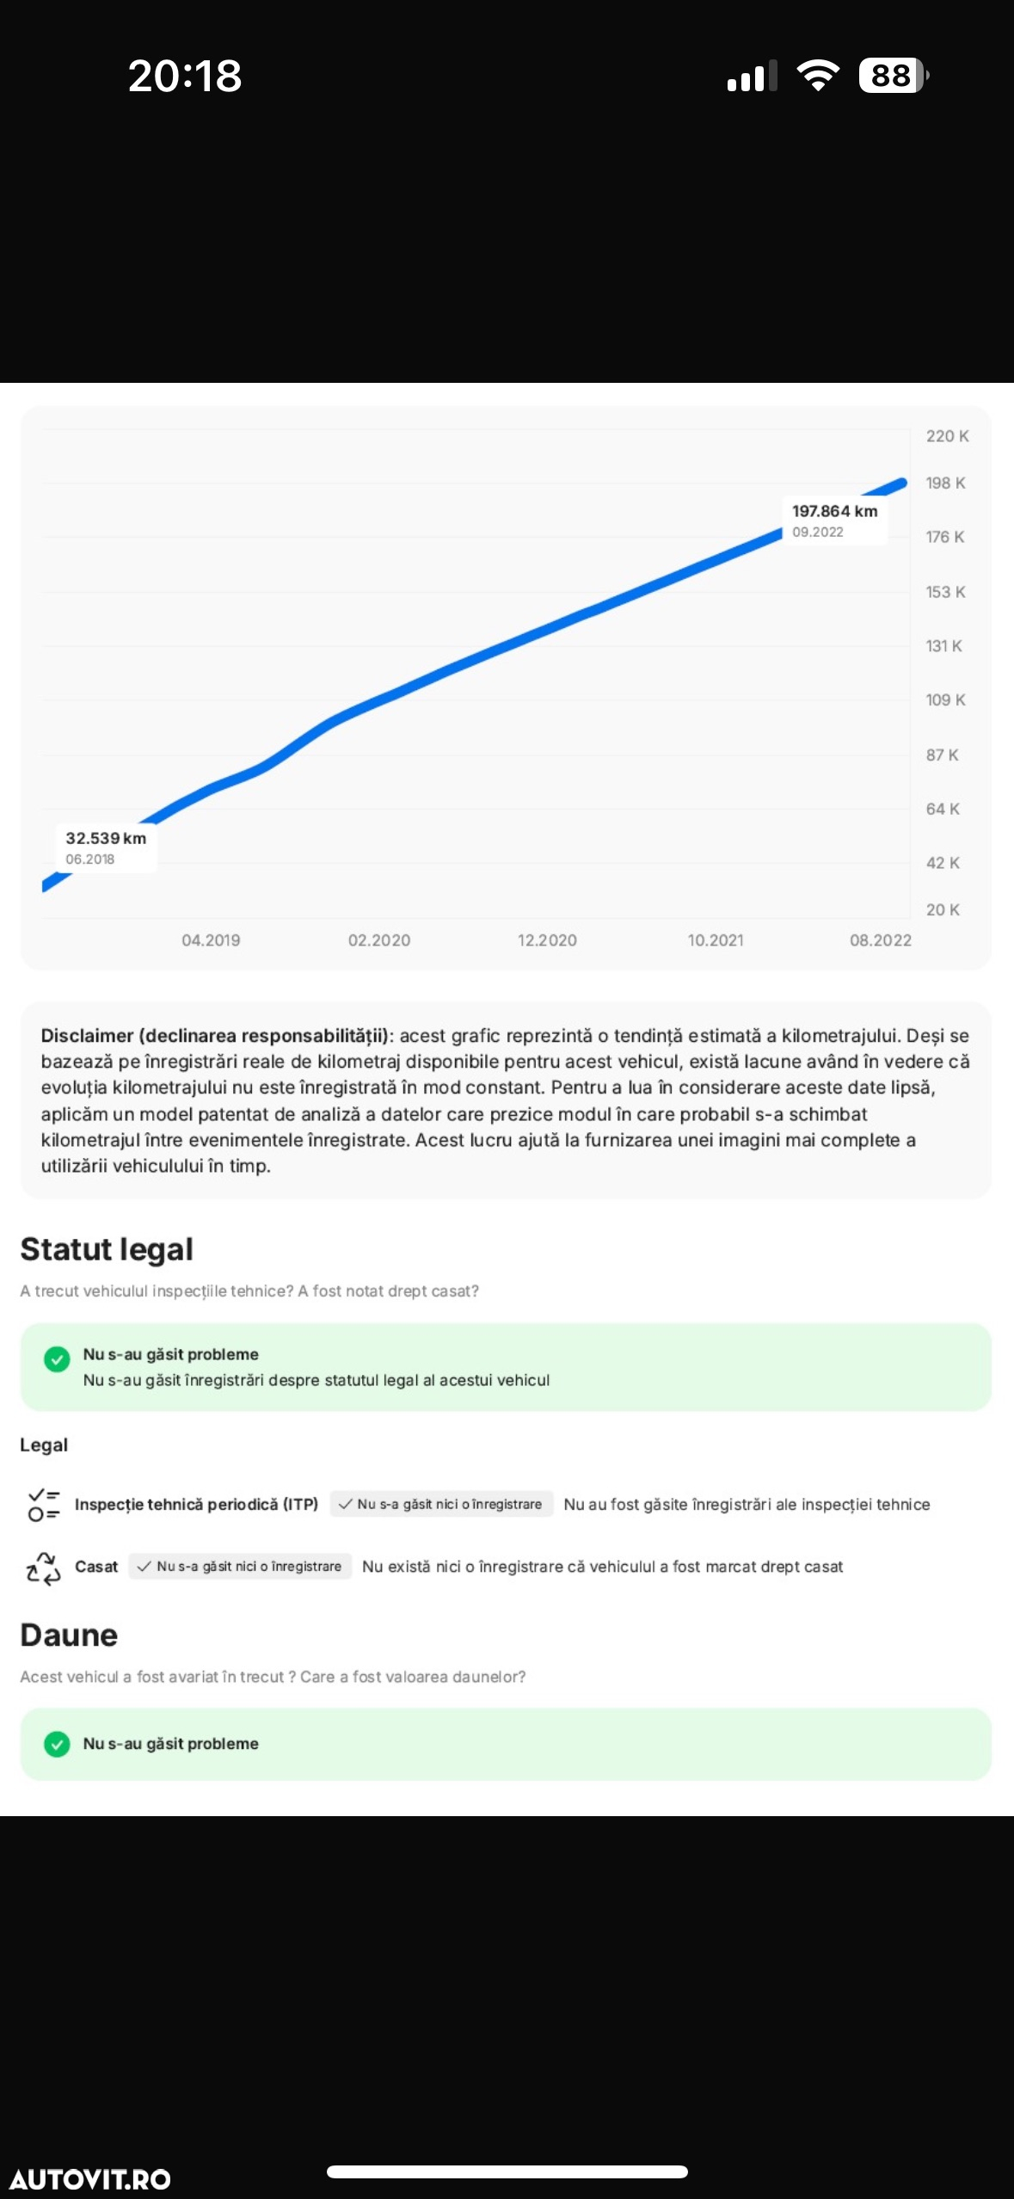This screenshot has height=2199, width=1014.
Task: Open the Daune section heading
Action: point(69,1635)
